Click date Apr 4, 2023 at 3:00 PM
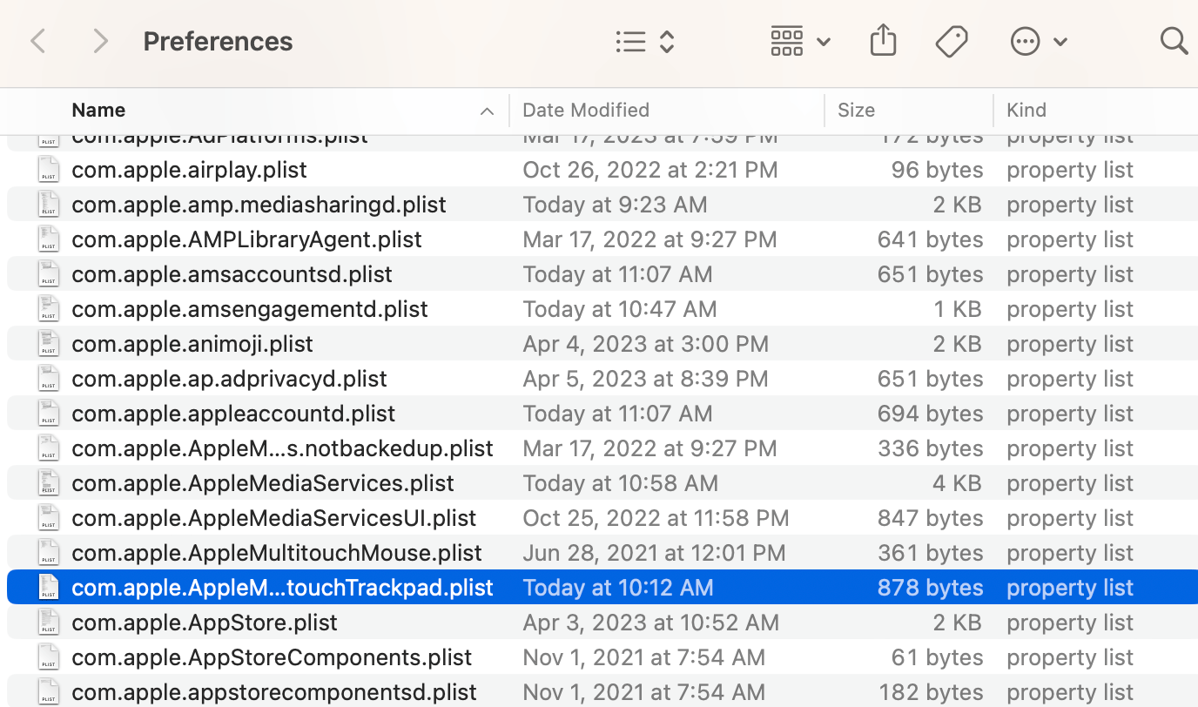This screenshot has width=1198, height=707. pyautogui.click(x=645, y=344)
